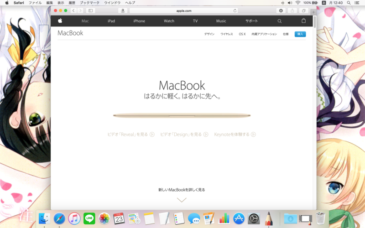The width and height of the screenshot is (365, 228).
Task: Open the Safari share button
Action: (292, 10)
